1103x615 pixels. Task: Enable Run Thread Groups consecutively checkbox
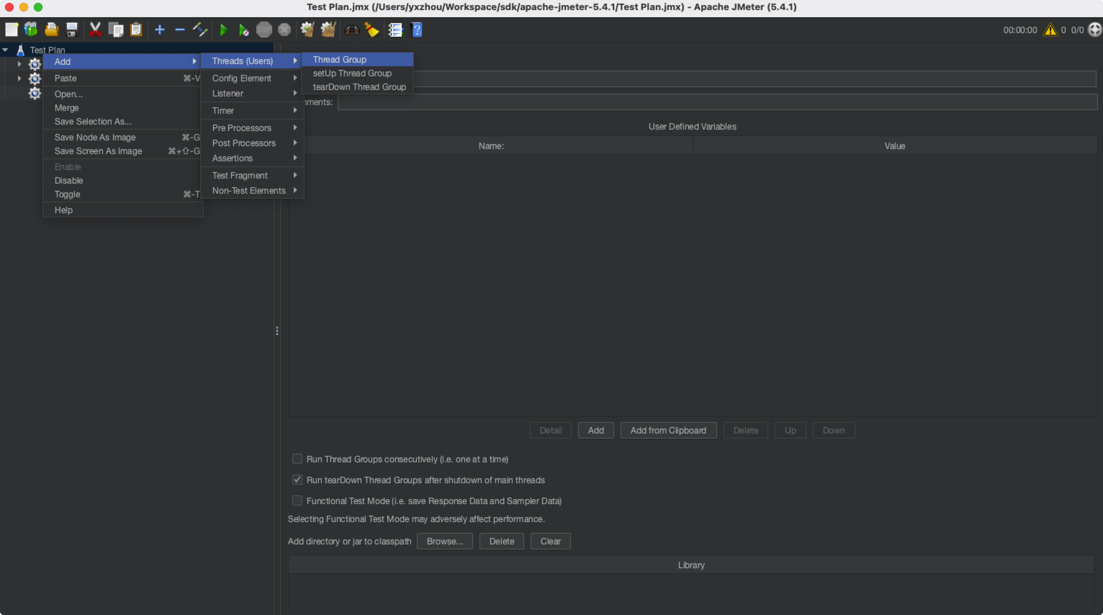(x=297, y=459)
